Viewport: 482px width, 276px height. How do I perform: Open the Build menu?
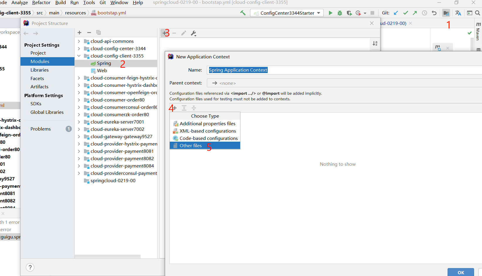(60, 3)
